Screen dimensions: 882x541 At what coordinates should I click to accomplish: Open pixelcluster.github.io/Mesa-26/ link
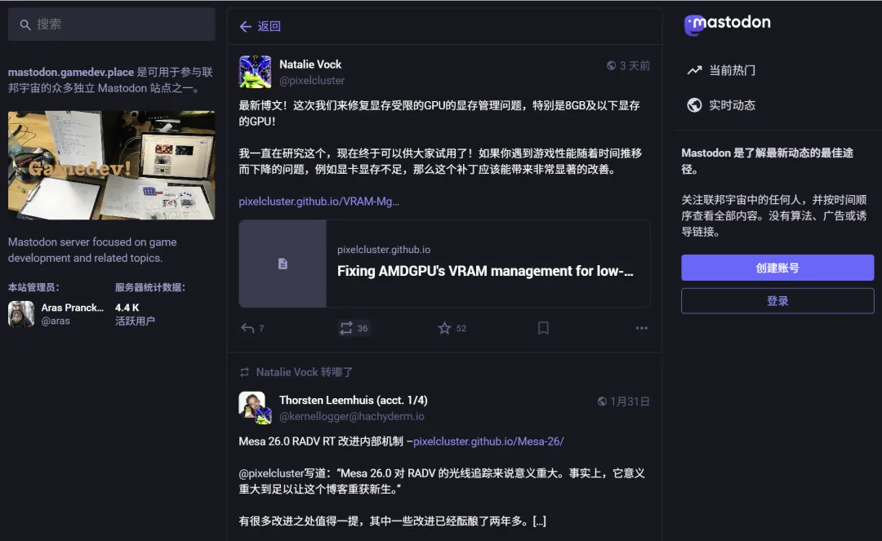point(488,441)
